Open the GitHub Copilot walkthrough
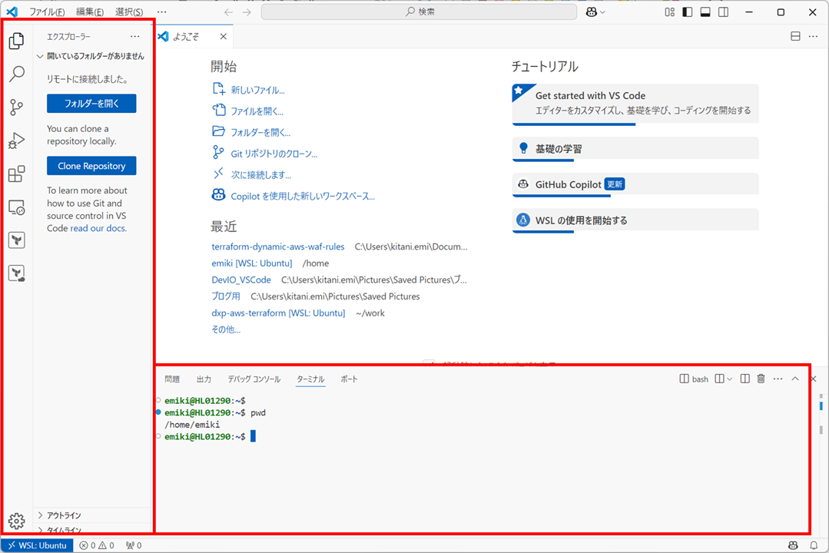Screen dimensions: 829x553 click(635, 184)
